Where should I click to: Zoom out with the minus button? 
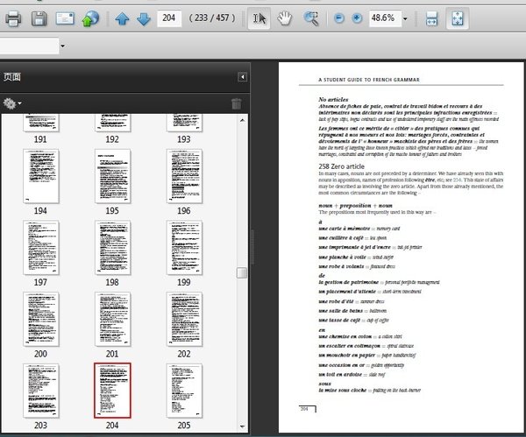pyautogui.click(x=339, y=18)
